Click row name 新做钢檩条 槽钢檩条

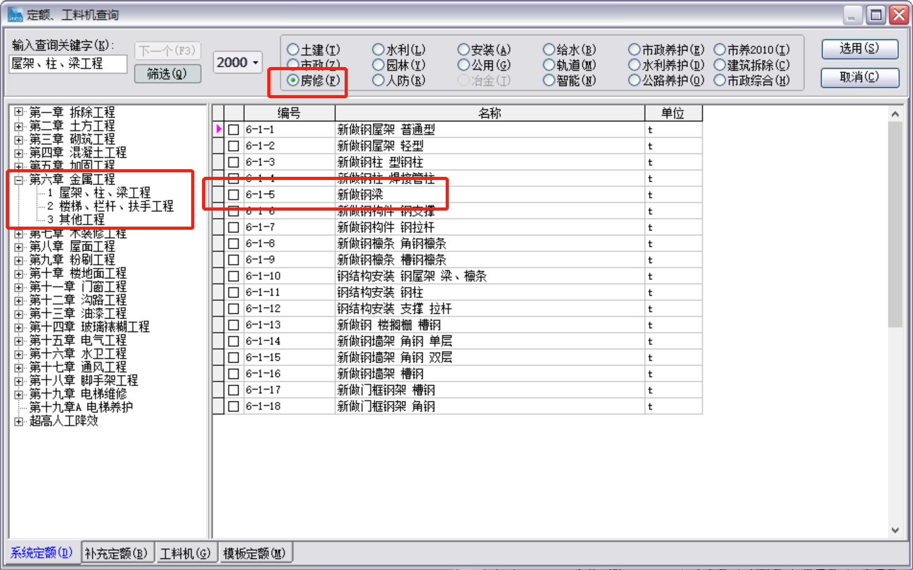[392, 260]
